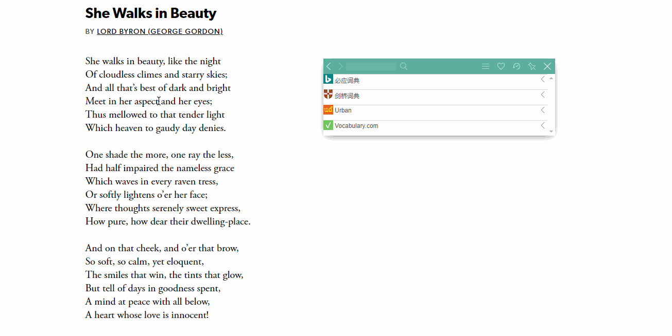Image resolution: width=672 pixels, height=336 pixels.
Task: Click the Cambridge dictionary shield icon
Action: [328, 95]
